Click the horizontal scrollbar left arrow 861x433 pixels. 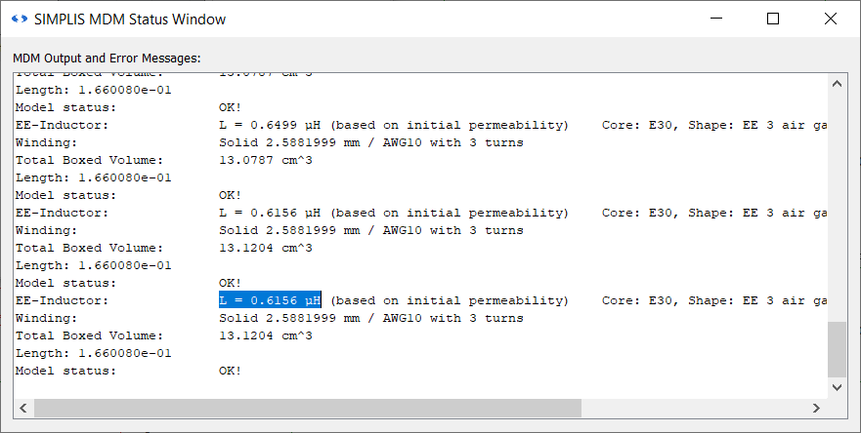click(23, 408)
